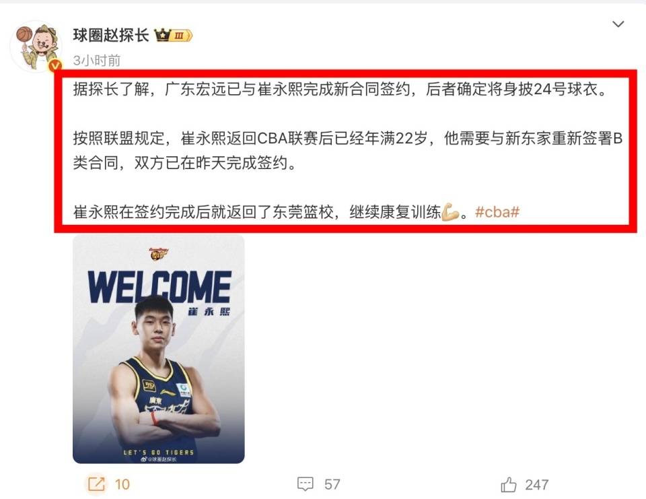The width and height of the screenshot is (646, 499).
Task: Click the paragraph mentioning B类合同
Action: pyautogui.click(x=348, y=150)
